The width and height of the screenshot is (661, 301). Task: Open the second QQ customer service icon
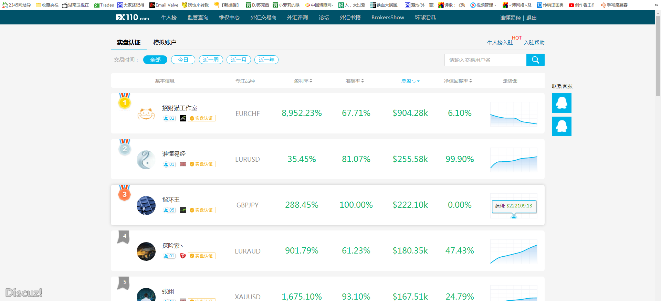pyautogui.click(x=562, y=126)
